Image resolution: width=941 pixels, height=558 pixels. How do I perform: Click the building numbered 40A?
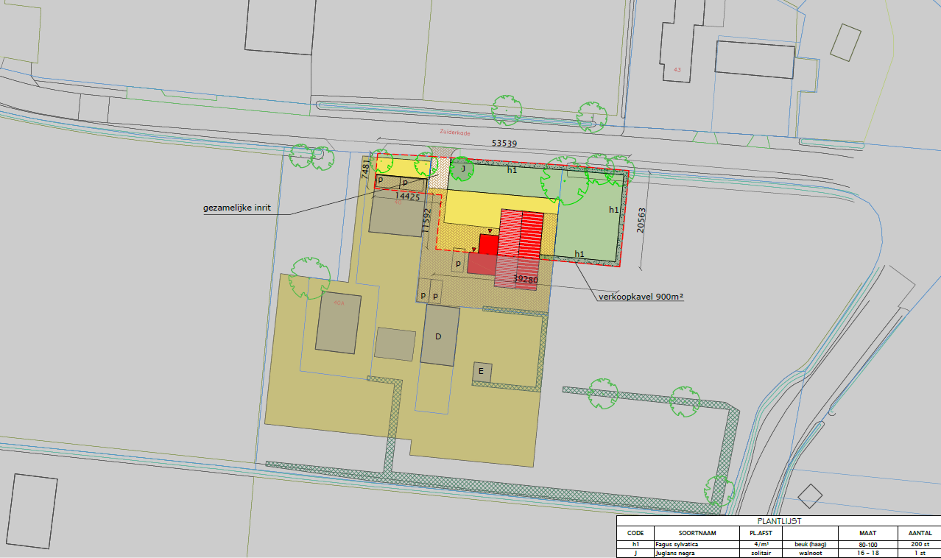(x=339, y=322)
